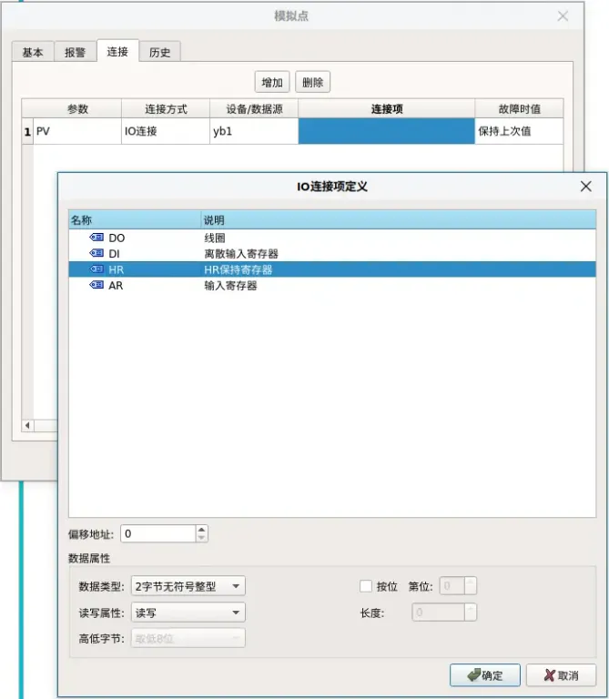Click the tag icon beside DI
The width and height of the screenshot is (609, 699).
point(96,253)
